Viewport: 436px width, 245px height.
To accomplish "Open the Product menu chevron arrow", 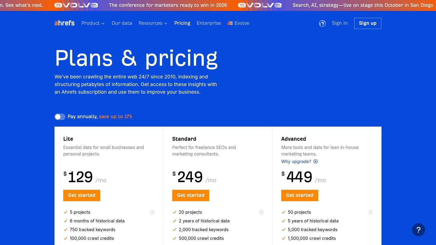I will pyautogui.click(x=103, y=24).
